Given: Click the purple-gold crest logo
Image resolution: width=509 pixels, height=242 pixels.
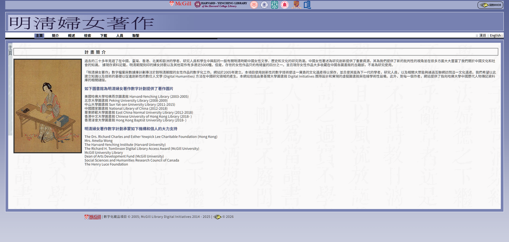Looking at the screenshot, I should [296, 4].
